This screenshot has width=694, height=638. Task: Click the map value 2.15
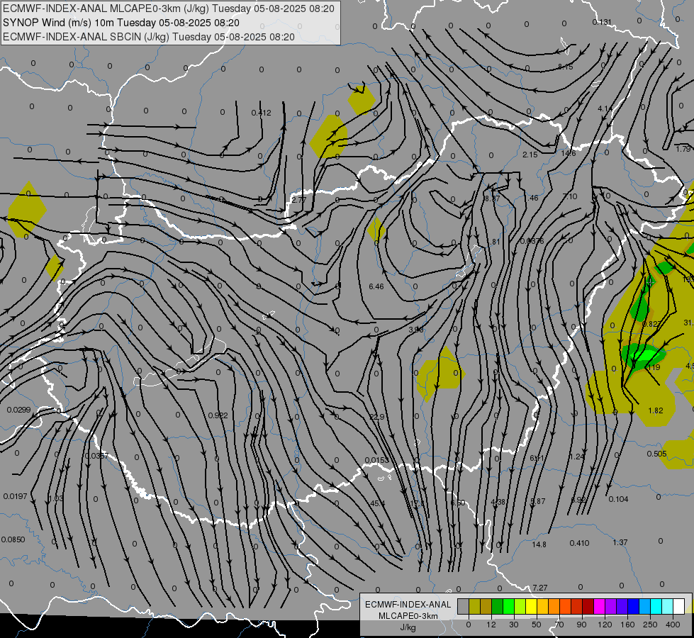click(x=530, y=155)
